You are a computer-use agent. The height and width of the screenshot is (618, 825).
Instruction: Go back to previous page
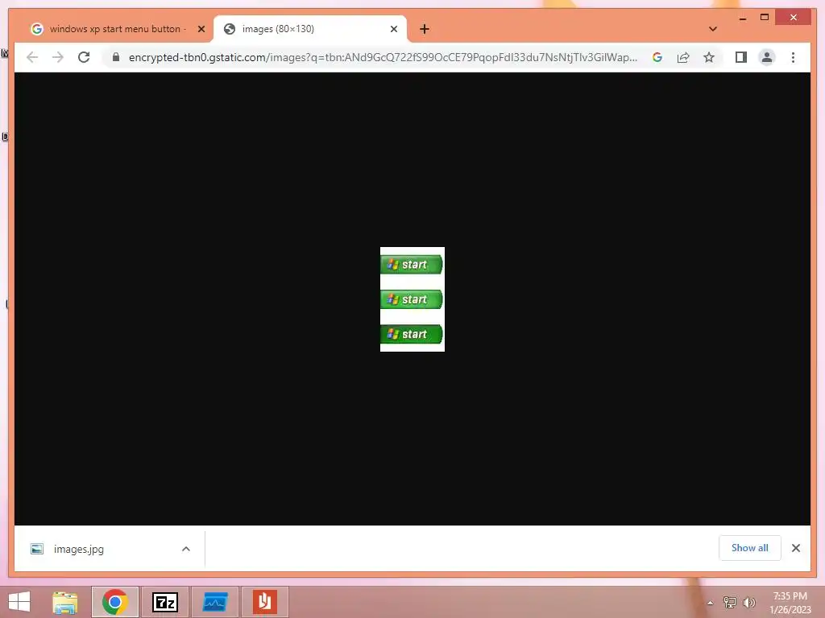point(32,57)
